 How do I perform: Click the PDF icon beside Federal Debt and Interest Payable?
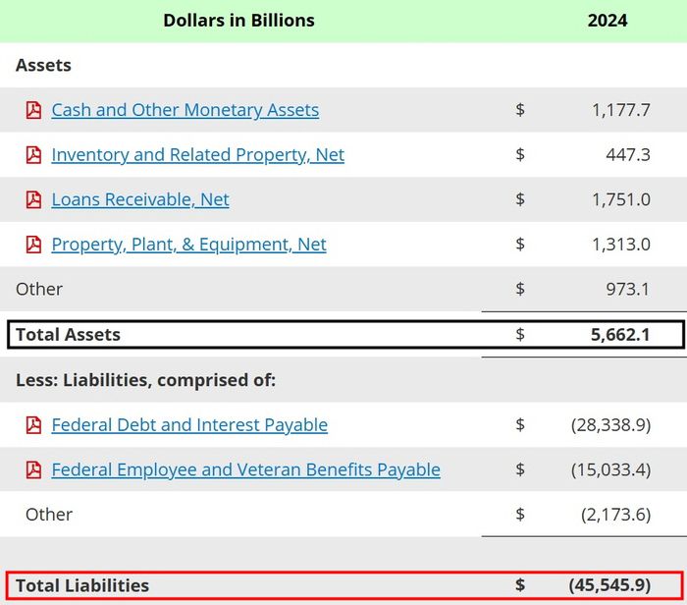[33, 425]
